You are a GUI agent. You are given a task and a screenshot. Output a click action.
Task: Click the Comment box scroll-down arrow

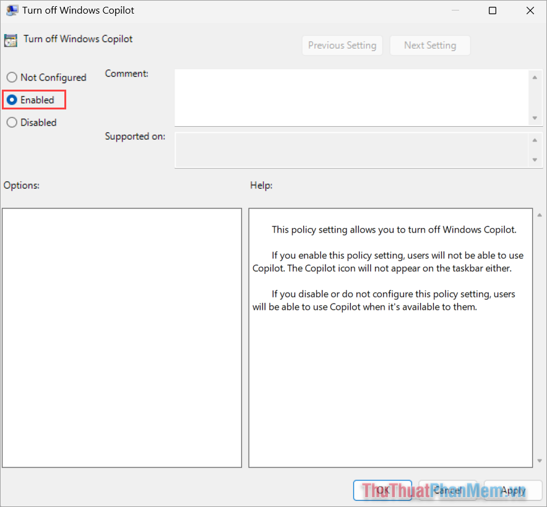click(536, 119)
